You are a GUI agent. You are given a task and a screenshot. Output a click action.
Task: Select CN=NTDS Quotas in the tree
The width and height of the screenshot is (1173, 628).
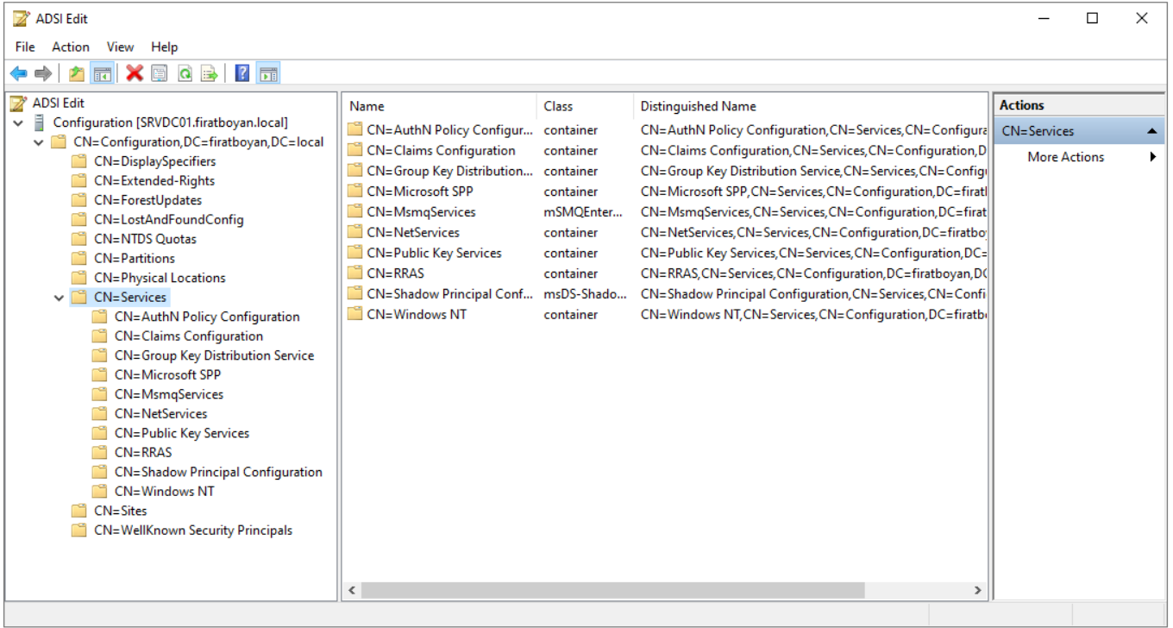146,239
